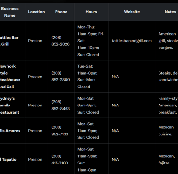178x174 pixels.
Task: Select phone number (208) 852-2800
Action: [61, 77]
